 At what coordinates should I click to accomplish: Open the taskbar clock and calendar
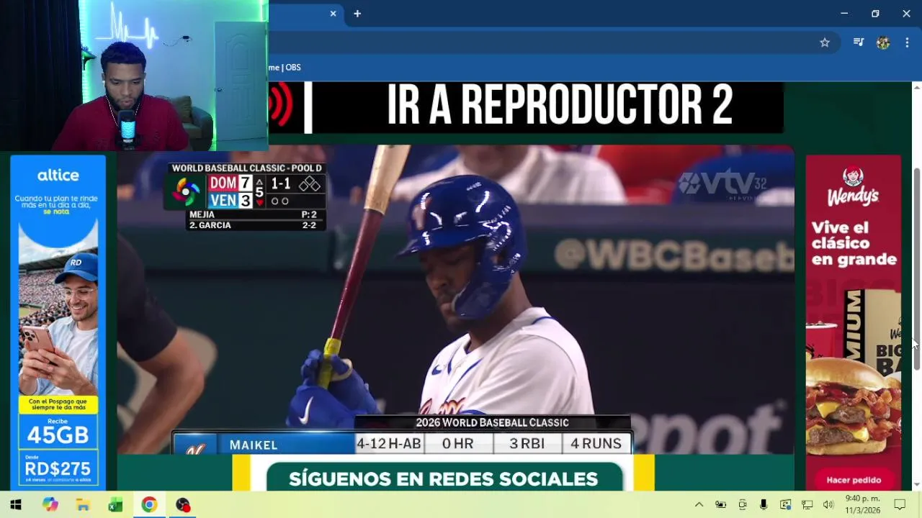(x=862, y=504)
